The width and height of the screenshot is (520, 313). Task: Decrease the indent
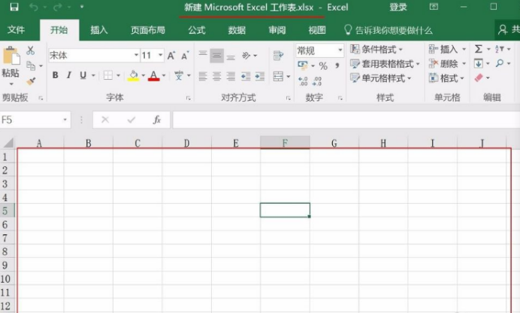pos(246,77)
